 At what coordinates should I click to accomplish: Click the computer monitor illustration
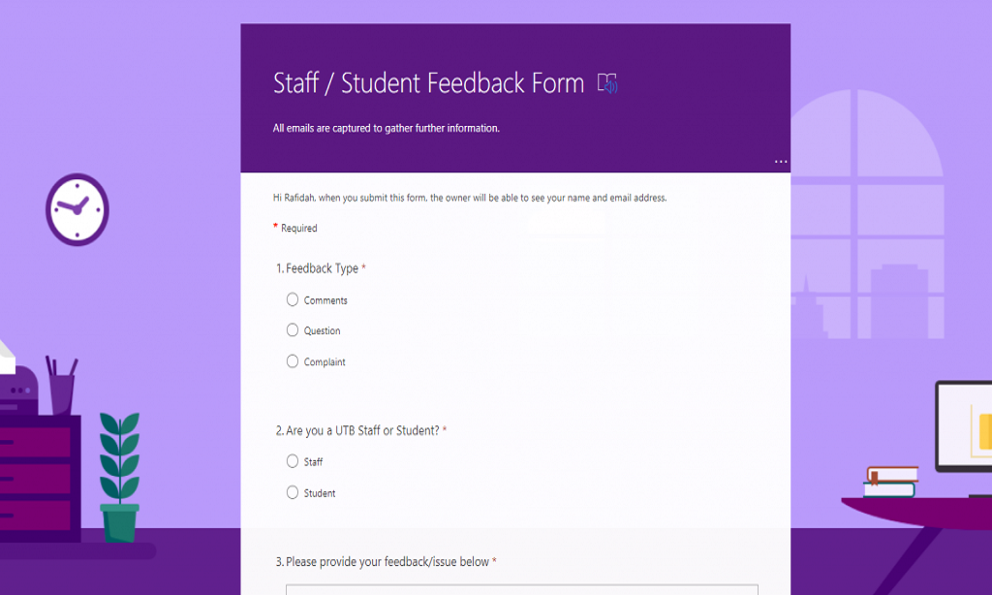pos(964,426)
